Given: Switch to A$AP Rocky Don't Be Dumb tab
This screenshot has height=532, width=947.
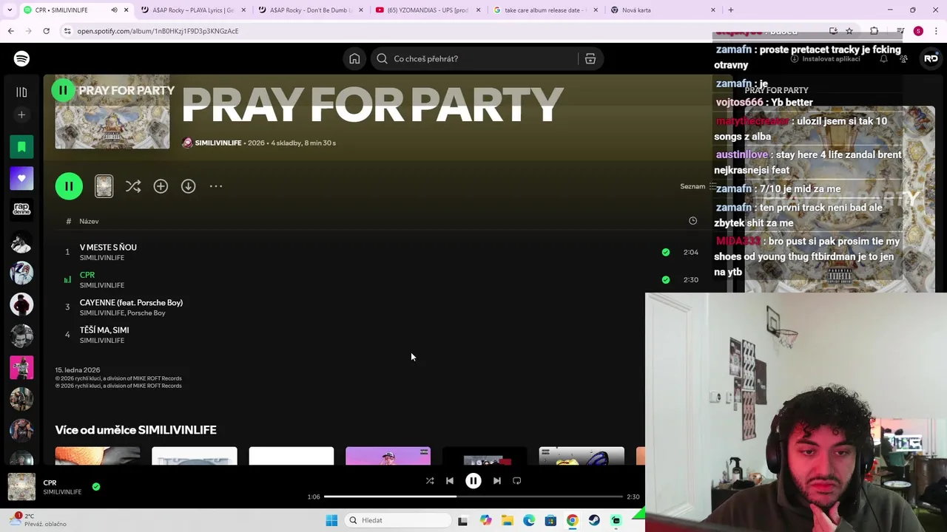Looking at the screenshot, I should point(311,10).
